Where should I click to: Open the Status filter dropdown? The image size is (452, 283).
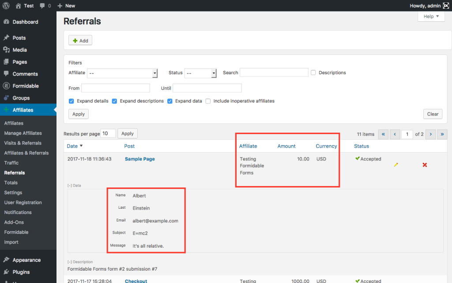coord(201,73)
